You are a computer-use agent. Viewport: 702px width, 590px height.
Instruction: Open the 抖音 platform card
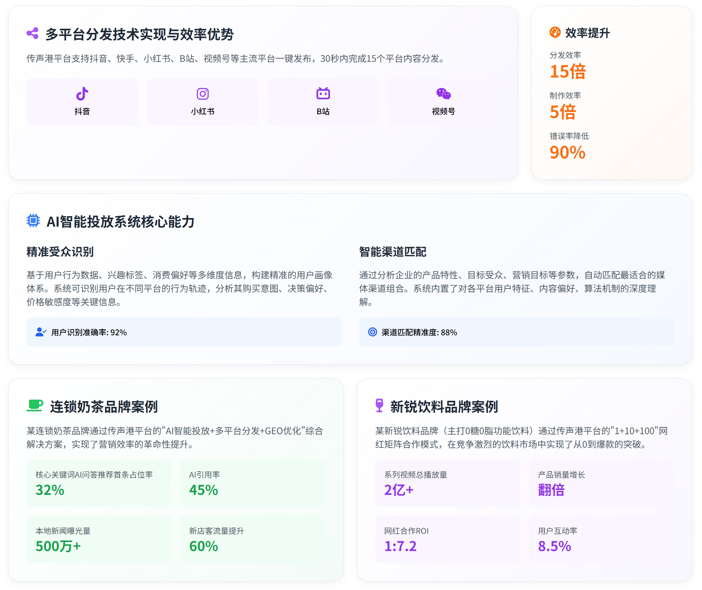[82, 102]
